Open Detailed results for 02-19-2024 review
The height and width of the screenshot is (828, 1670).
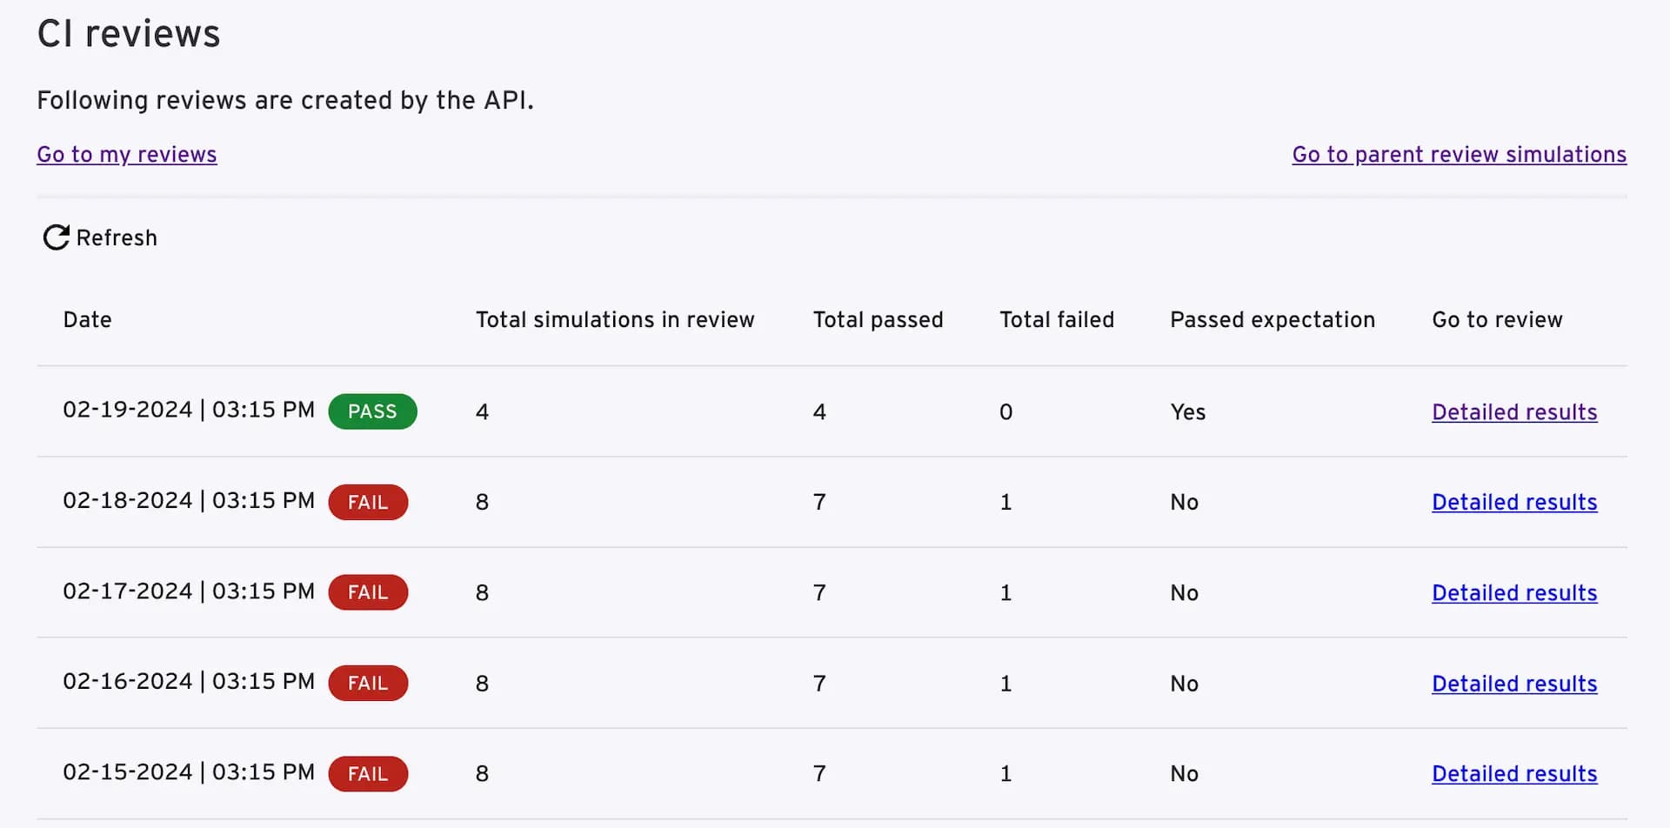1514,412
